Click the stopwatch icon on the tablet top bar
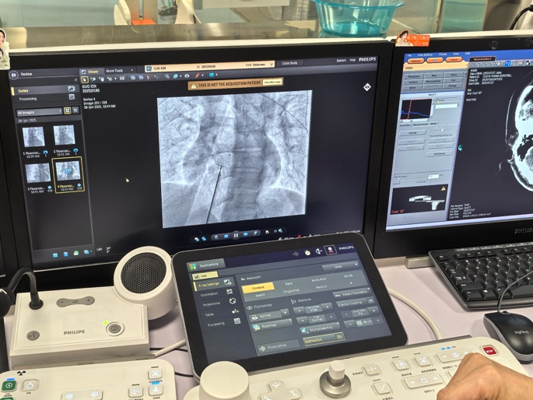 [x=307, y=253]
